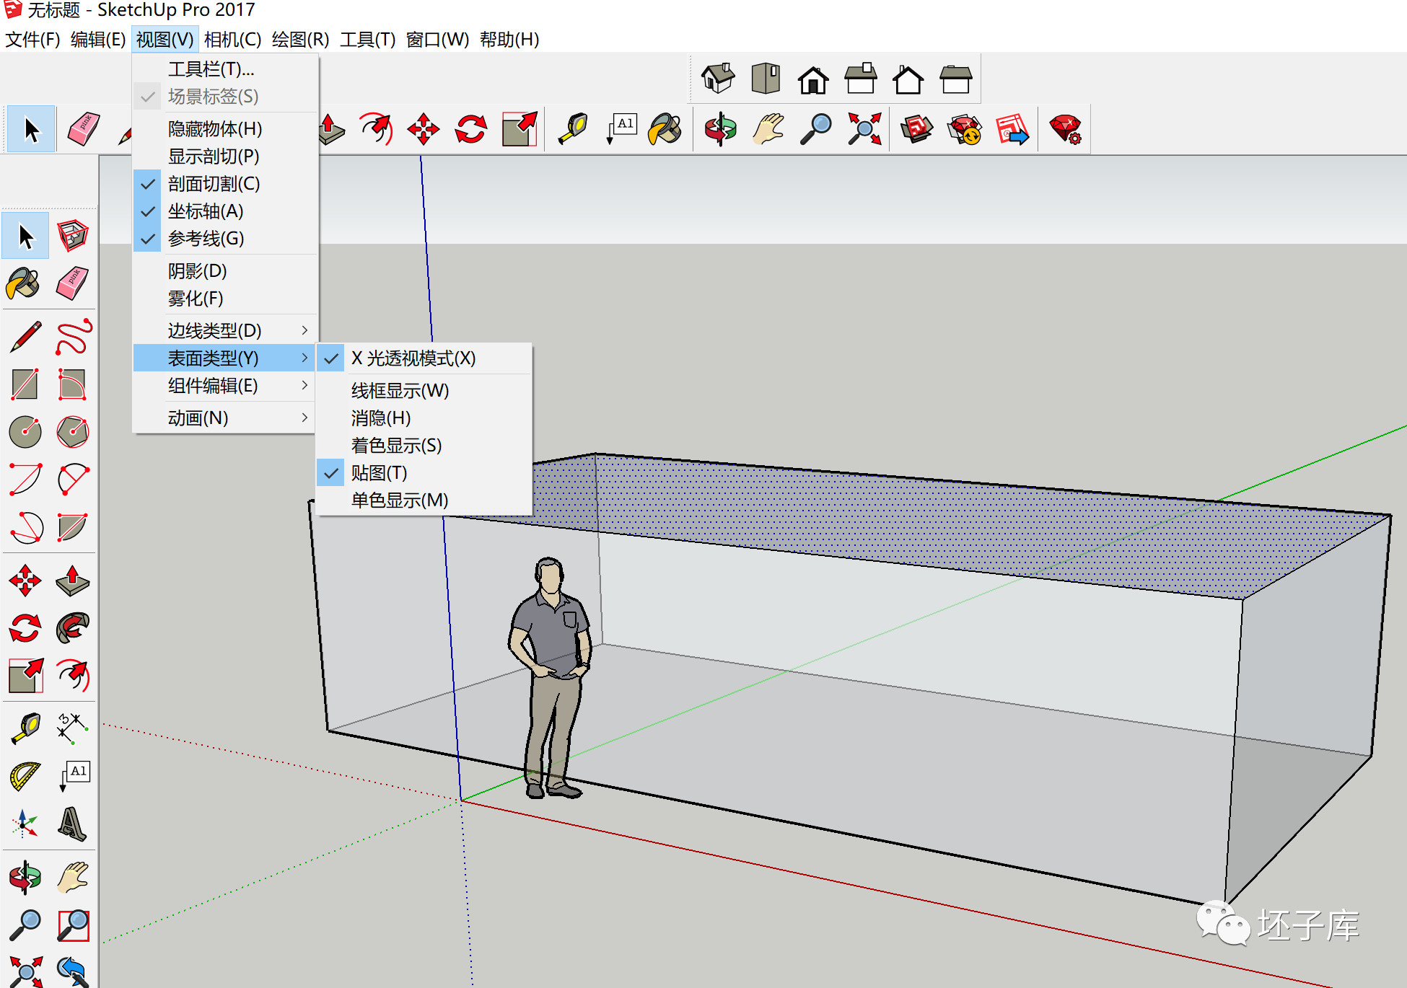
Task: Pick the Tape Measure tool in top toolbar
Action: [x=574, y=130]
